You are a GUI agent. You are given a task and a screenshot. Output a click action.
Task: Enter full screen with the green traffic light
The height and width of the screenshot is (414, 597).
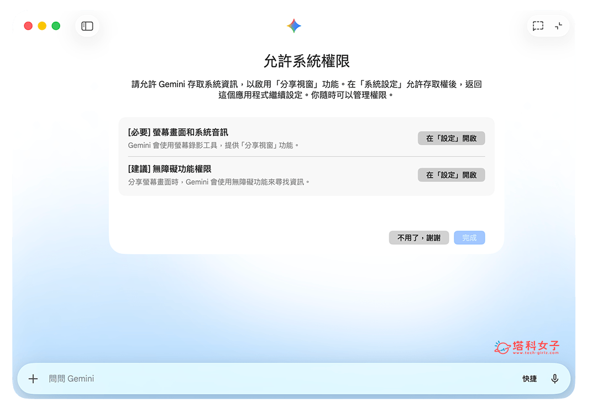(x=55, y=25)
